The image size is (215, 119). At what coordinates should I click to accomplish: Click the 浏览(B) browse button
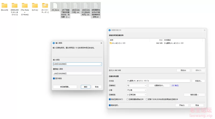pyautogui.click(x=198, y=81)
